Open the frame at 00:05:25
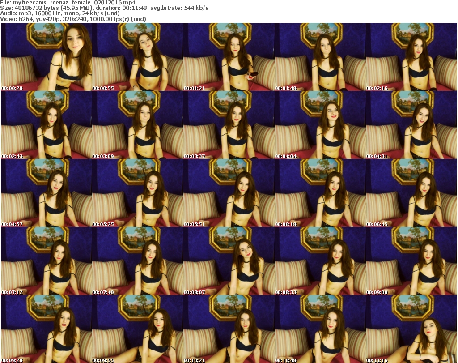Viewport: 458px width, 363px height. tap(138, 193)
